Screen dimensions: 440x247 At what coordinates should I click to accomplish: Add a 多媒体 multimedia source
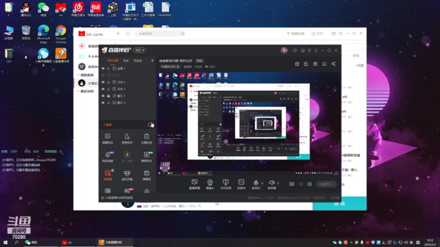(x=241, y=184)
